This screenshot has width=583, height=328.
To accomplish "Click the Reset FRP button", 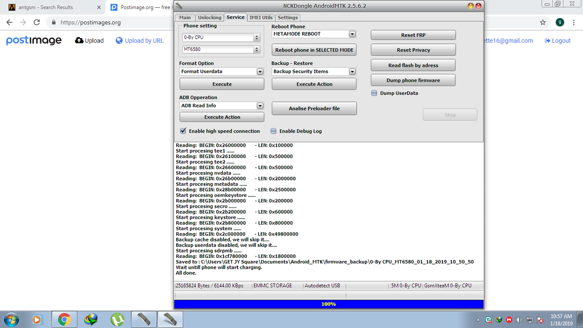I will coord(413,35).
